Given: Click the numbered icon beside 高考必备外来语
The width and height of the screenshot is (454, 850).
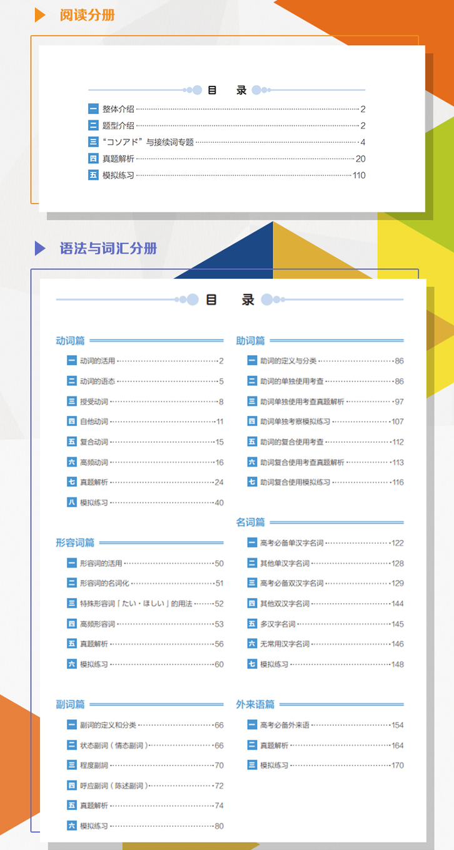Looking at the screenshot, I should point(252,725).
